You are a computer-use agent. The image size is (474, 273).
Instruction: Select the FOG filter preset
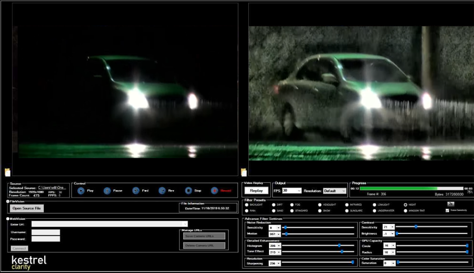pyautogui.click(x=292, y=205)
